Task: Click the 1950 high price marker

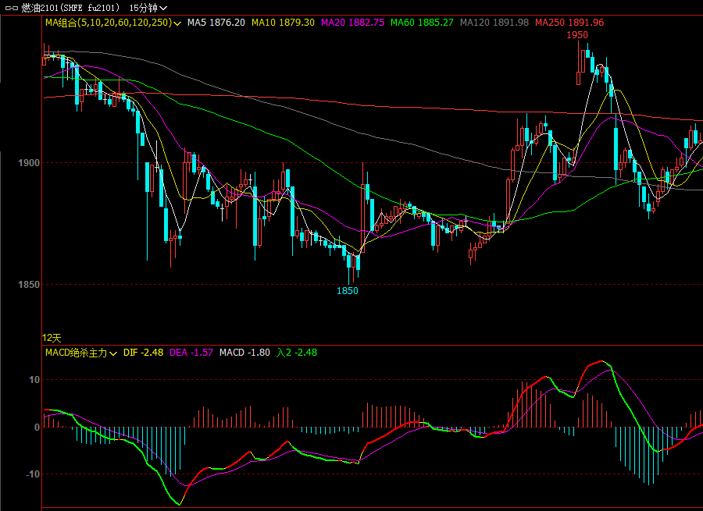Action: 577,35
